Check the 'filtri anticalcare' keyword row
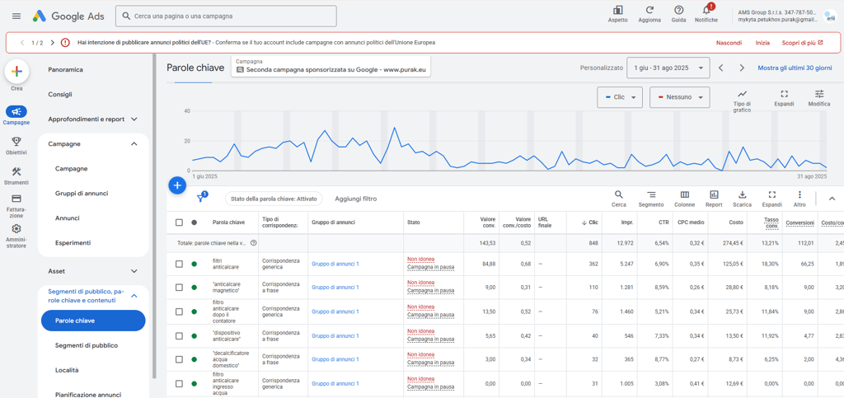The height and width of the screenshot is (398, 844). click(x=179, y=264)
